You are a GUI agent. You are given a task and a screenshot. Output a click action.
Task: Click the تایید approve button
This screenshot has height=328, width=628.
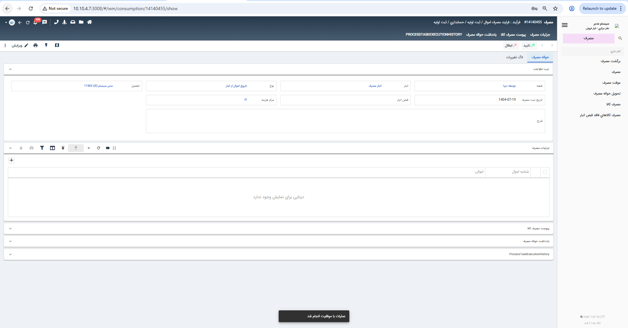(x=529, y=45)
